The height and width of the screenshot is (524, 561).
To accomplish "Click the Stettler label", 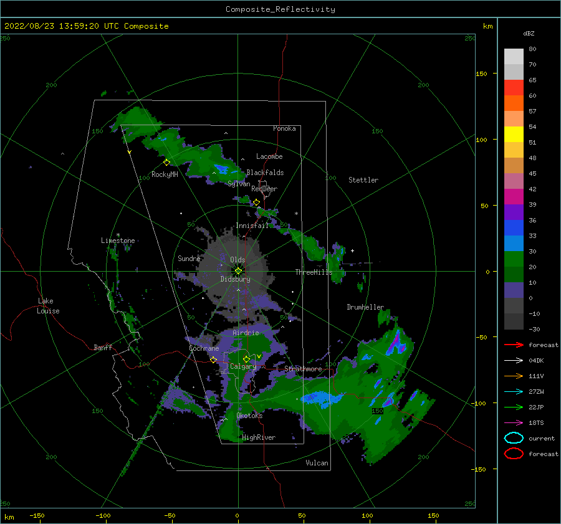I will [x=363, y=180].
